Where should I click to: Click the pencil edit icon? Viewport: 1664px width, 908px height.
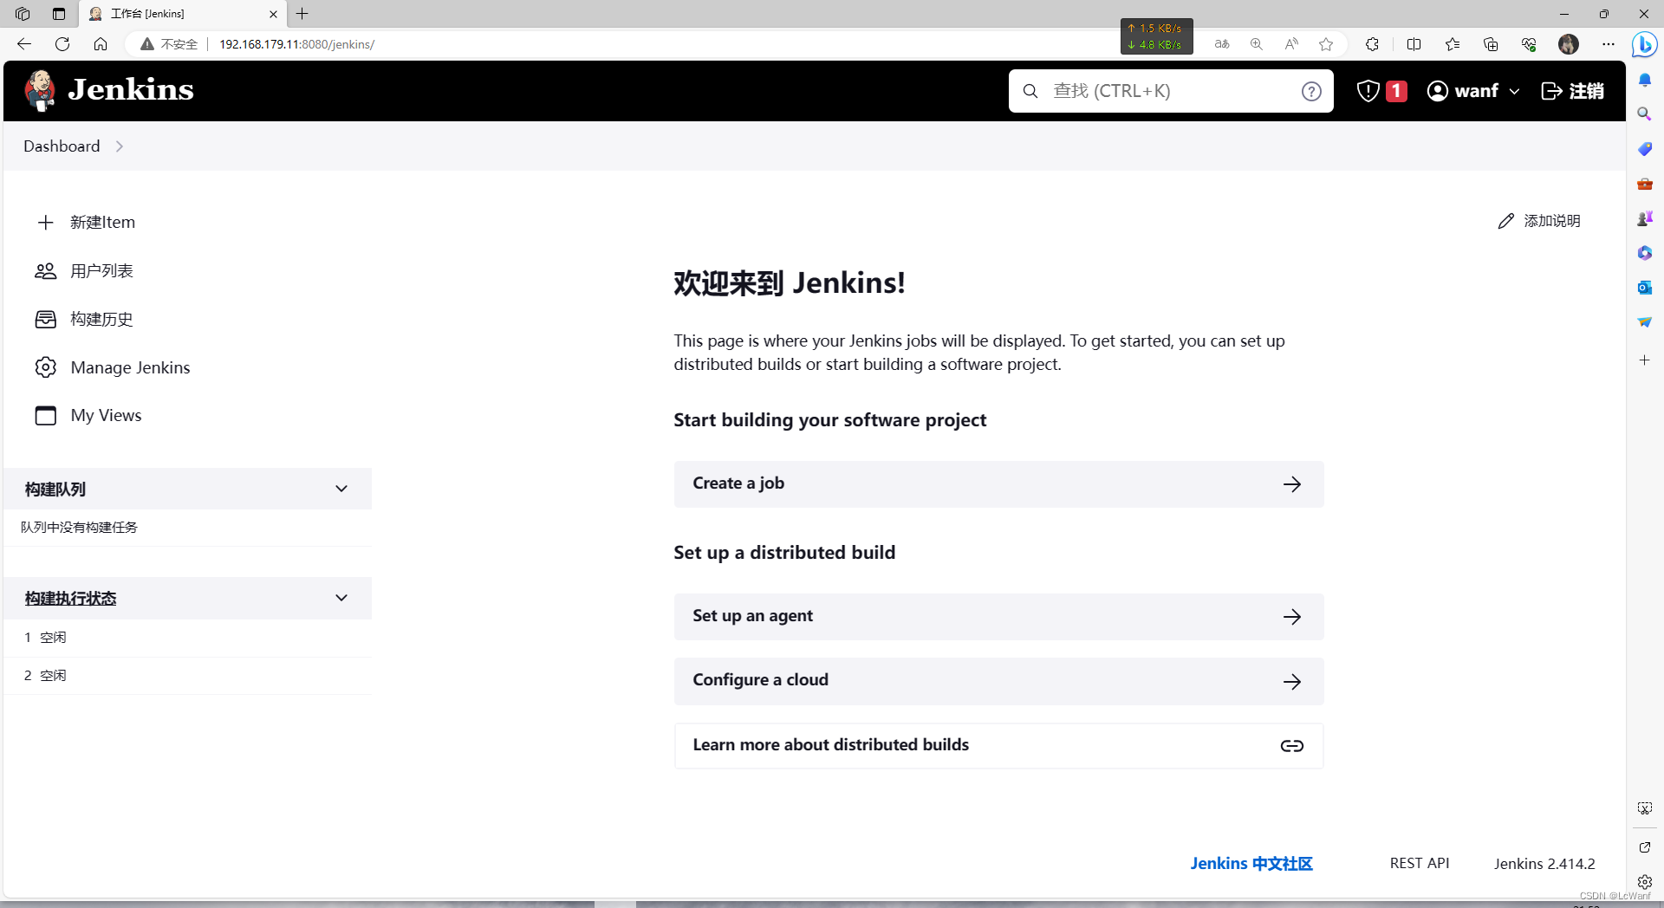1506,221
